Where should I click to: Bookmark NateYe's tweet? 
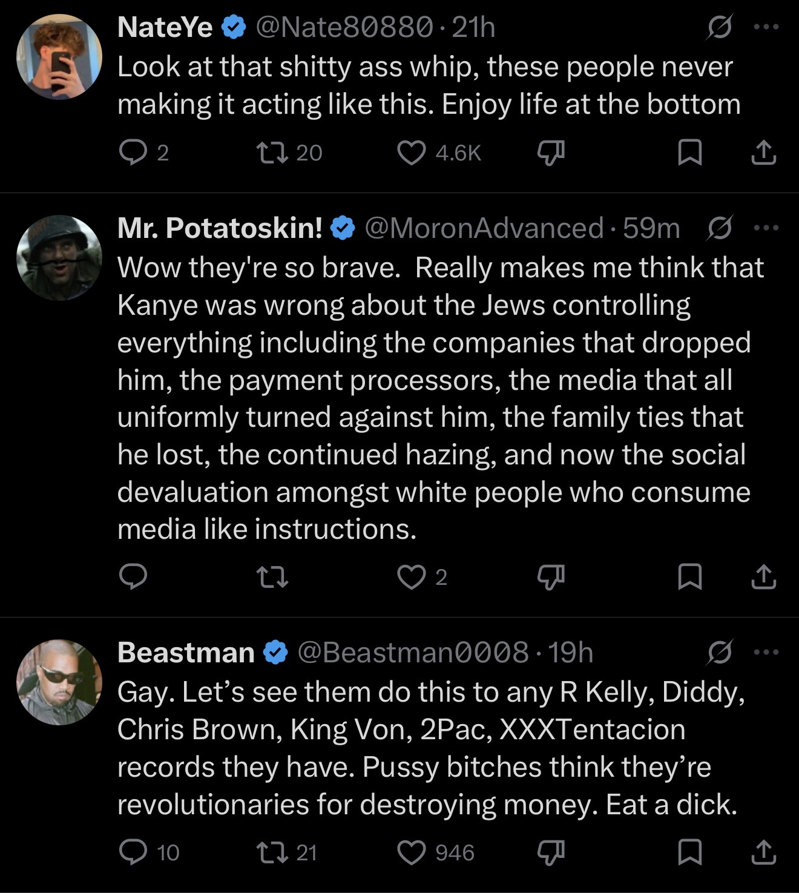689,153
